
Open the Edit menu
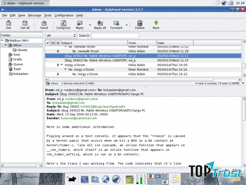13,15
